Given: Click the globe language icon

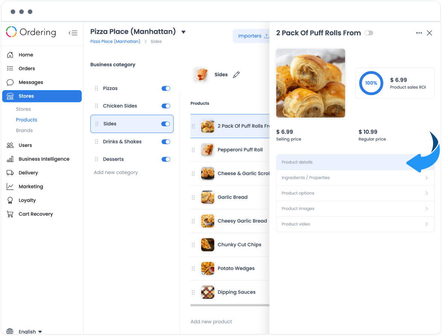Looking at the screenshot, I should pyautogui.click(x=10, y=331).
